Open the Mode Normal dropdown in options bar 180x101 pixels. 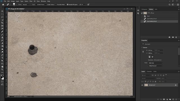(x=26, y=4)
